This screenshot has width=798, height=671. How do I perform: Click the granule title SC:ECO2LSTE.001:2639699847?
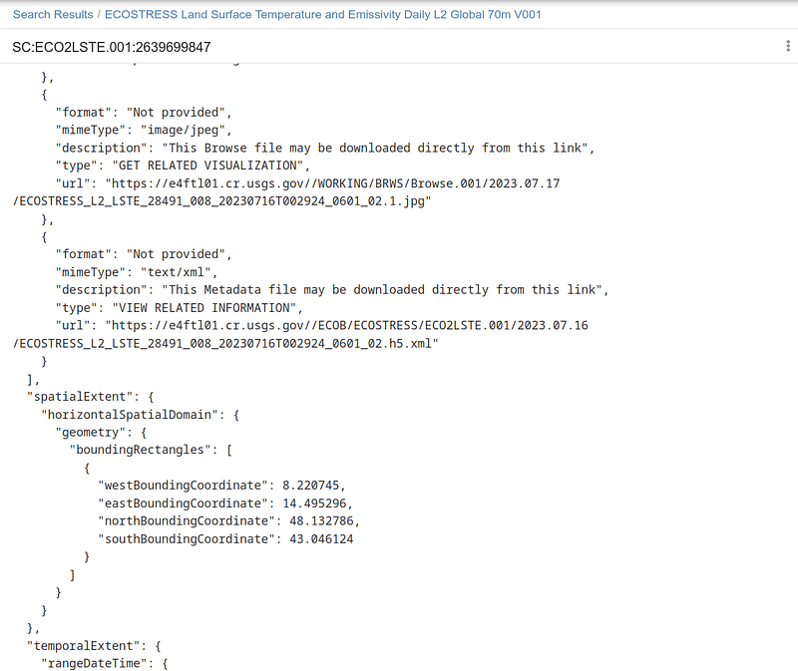(112, 47)
